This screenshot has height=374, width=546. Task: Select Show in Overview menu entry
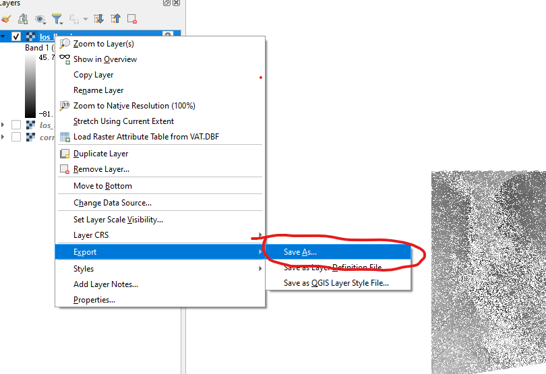(160, 59)
